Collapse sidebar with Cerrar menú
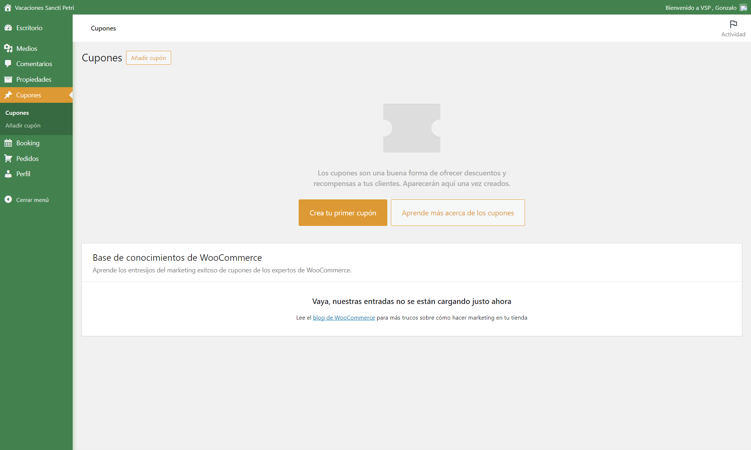Viewport: 751px width, 450px height. 36,199
